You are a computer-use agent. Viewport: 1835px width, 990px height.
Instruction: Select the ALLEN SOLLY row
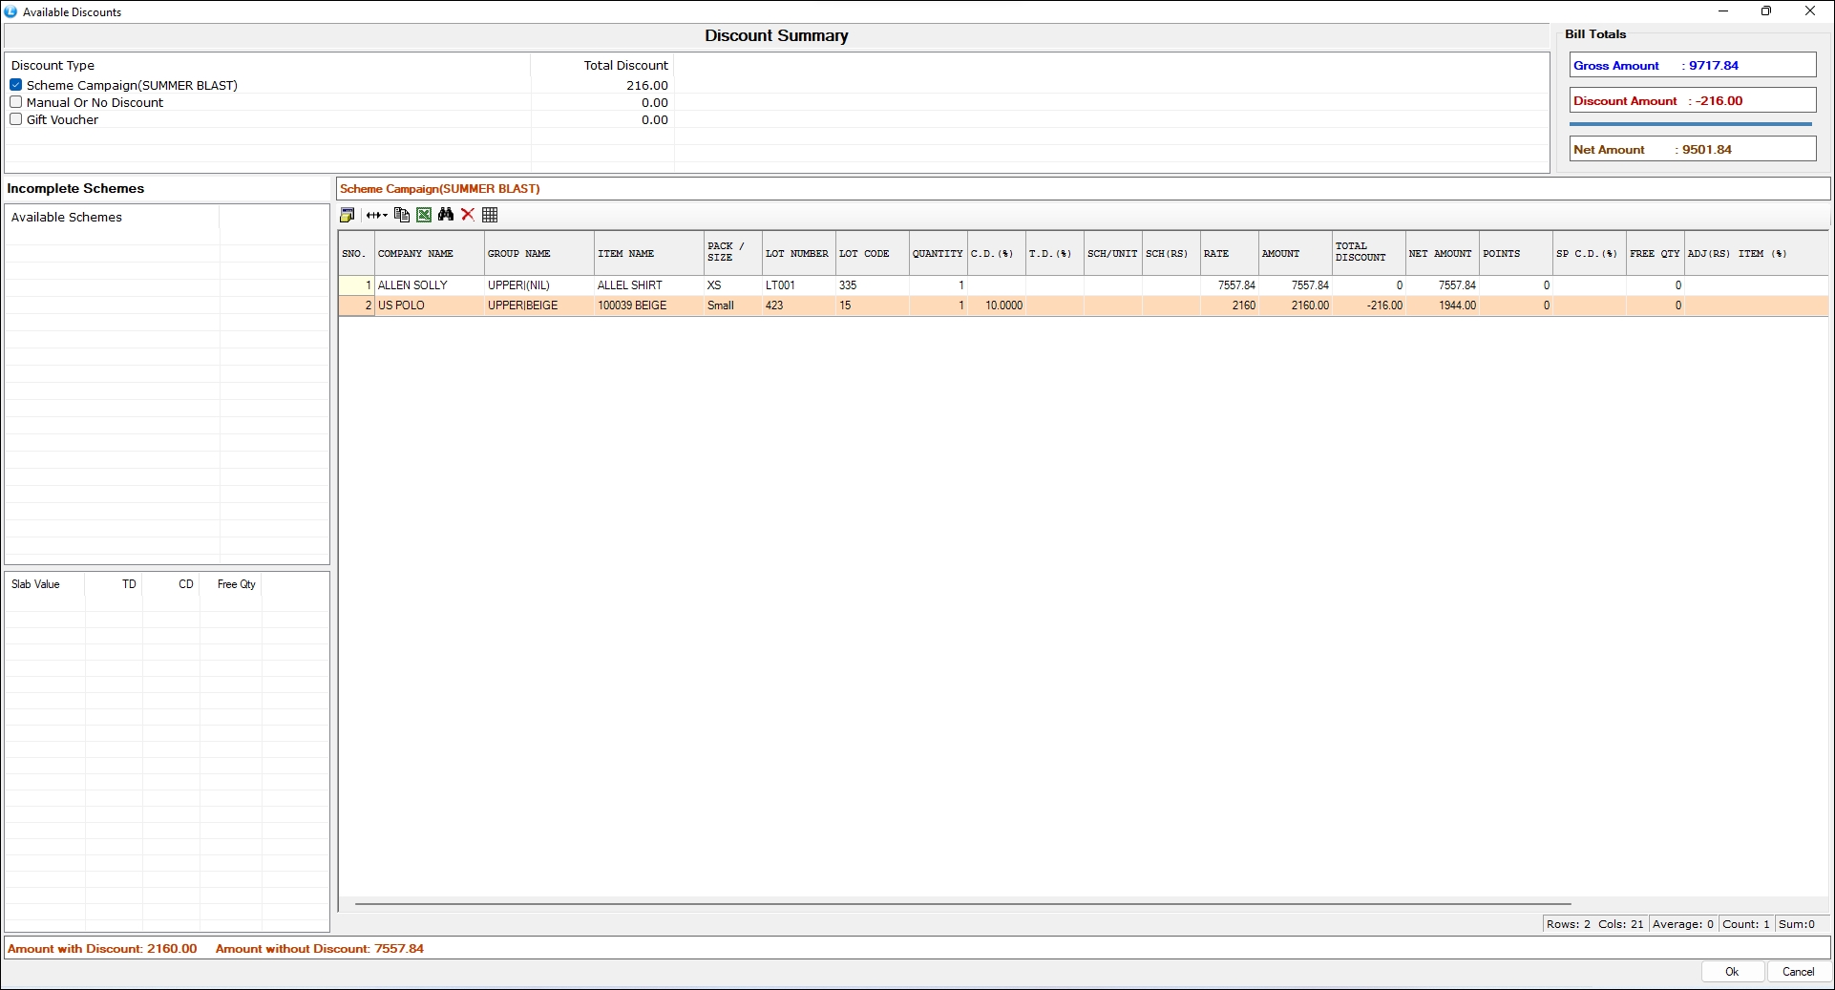tap(412, 285)
